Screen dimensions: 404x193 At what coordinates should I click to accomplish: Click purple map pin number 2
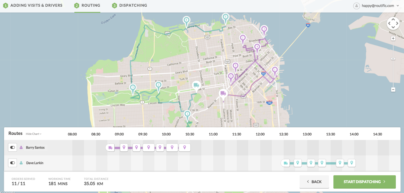point(243,39)
